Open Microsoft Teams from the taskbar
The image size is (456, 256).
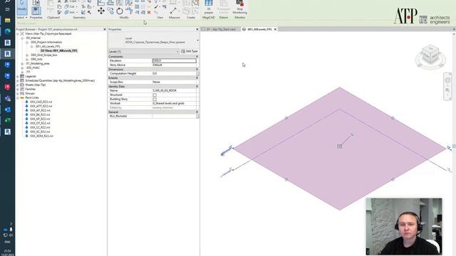pyautogui.click(x=8, y=98)
